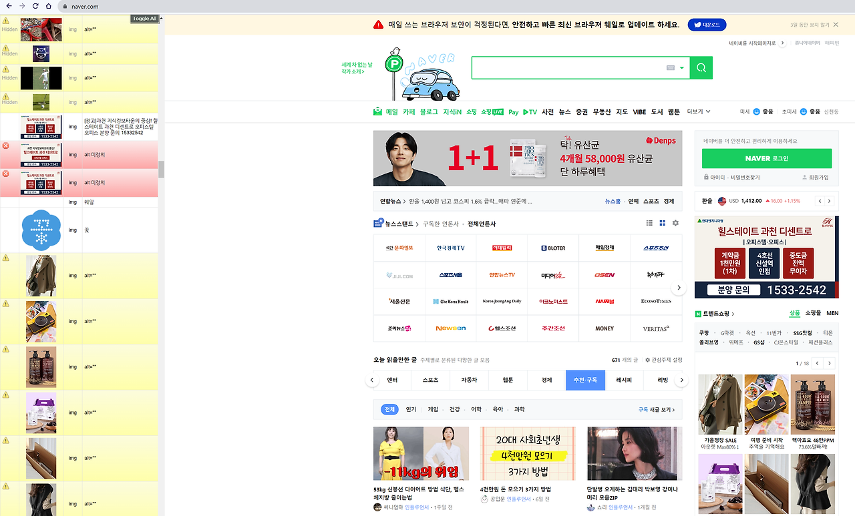Go to next newsstand page arrow
The height and width of the screenshot is (516, 855).
point(679,288)
